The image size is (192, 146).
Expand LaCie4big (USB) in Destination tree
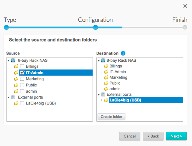pos(102,100)
